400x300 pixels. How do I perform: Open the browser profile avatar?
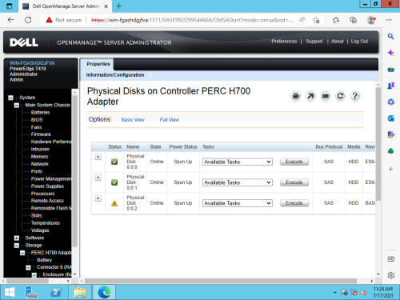pos(371,20)
